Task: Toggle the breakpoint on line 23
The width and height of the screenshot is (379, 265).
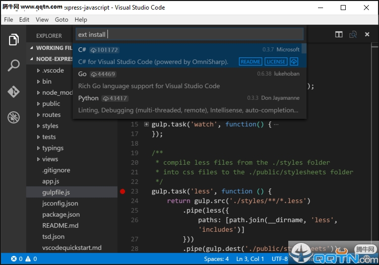Action: point(122,191)
